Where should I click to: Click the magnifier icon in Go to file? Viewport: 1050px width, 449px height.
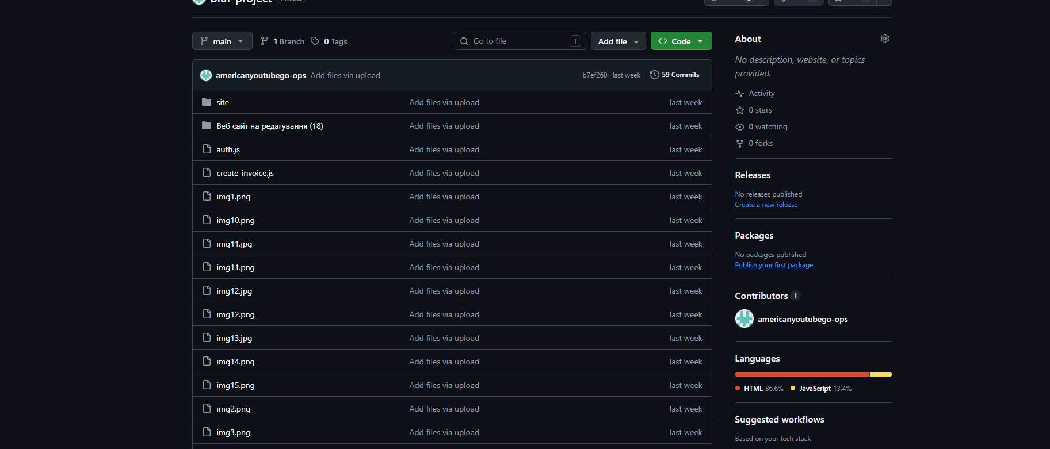pyautogui.click(x=464, y=41)
